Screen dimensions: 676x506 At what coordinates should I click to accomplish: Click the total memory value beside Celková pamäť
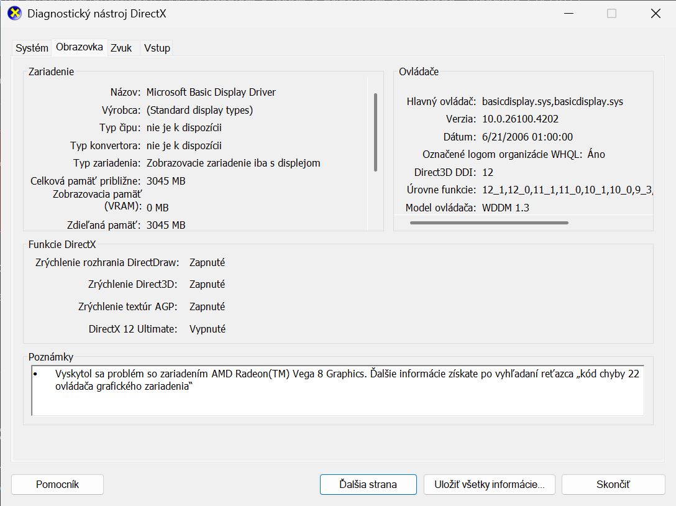pyautogui.click(x=166, y=181)
